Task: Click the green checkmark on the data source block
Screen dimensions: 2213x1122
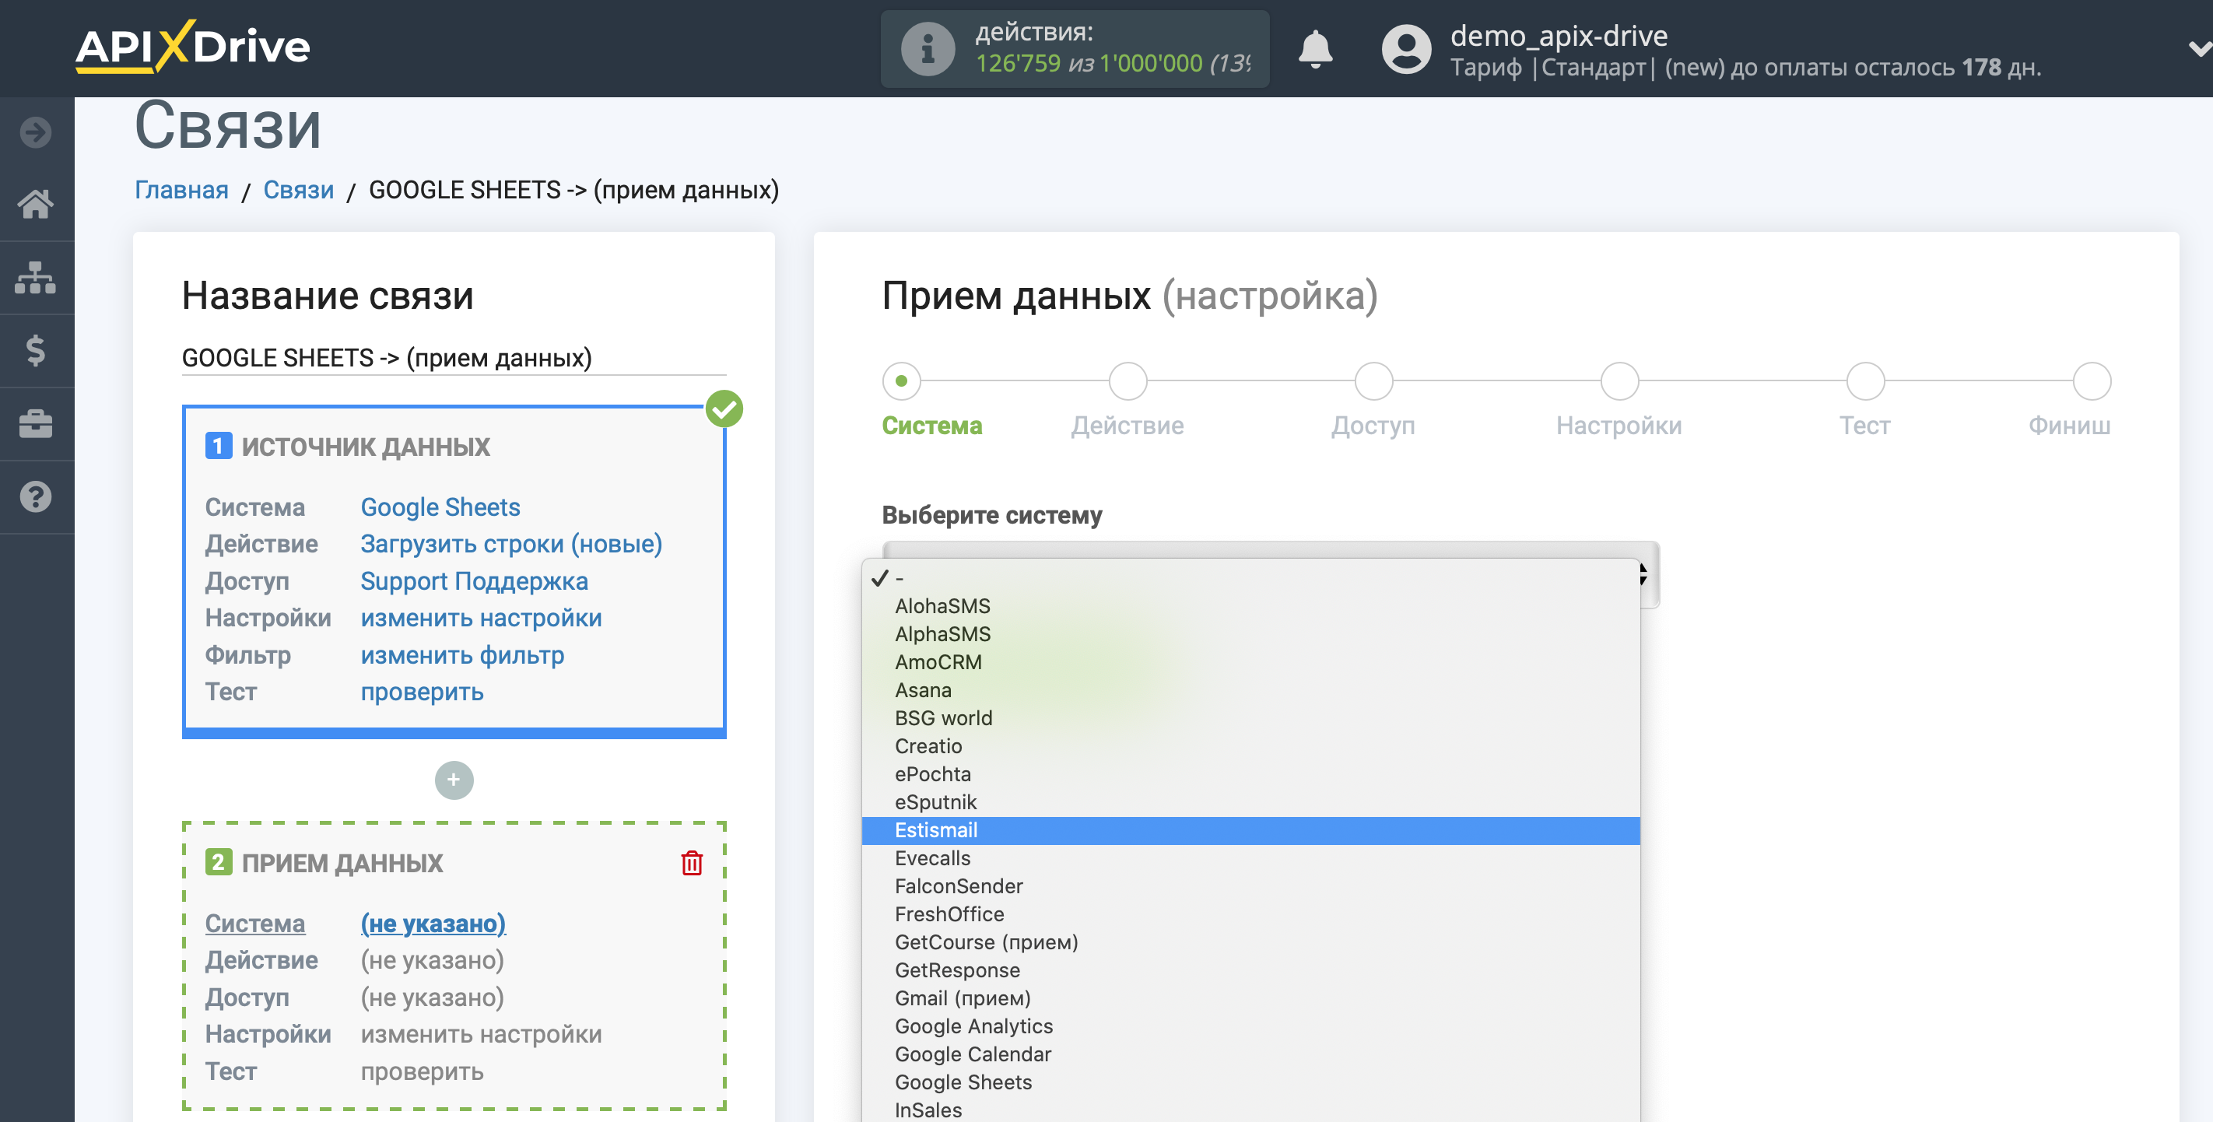Action: (724, 409)
